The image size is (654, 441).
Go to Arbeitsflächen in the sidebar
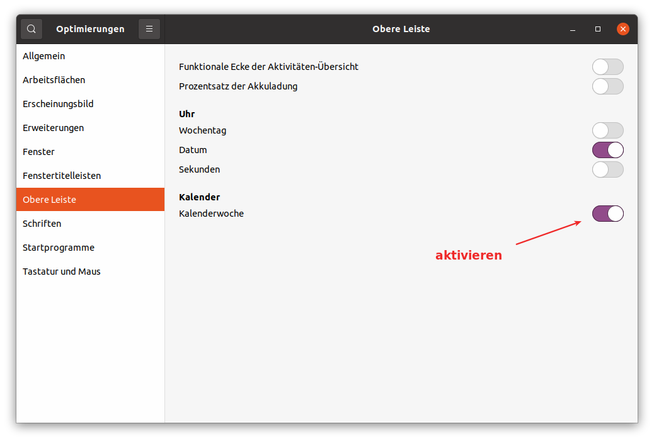[x=54, y=80]
